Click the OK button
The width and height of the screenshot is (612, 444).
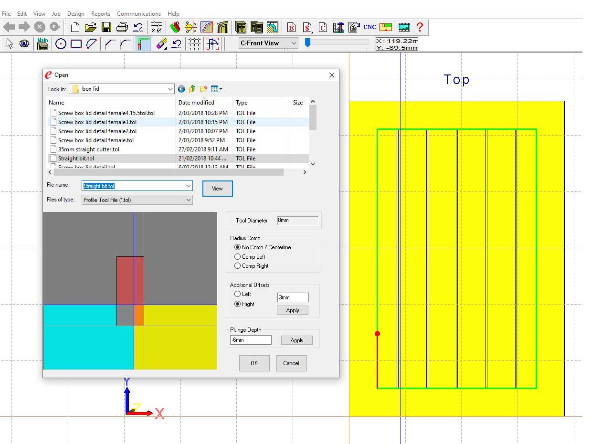(254, 363)
